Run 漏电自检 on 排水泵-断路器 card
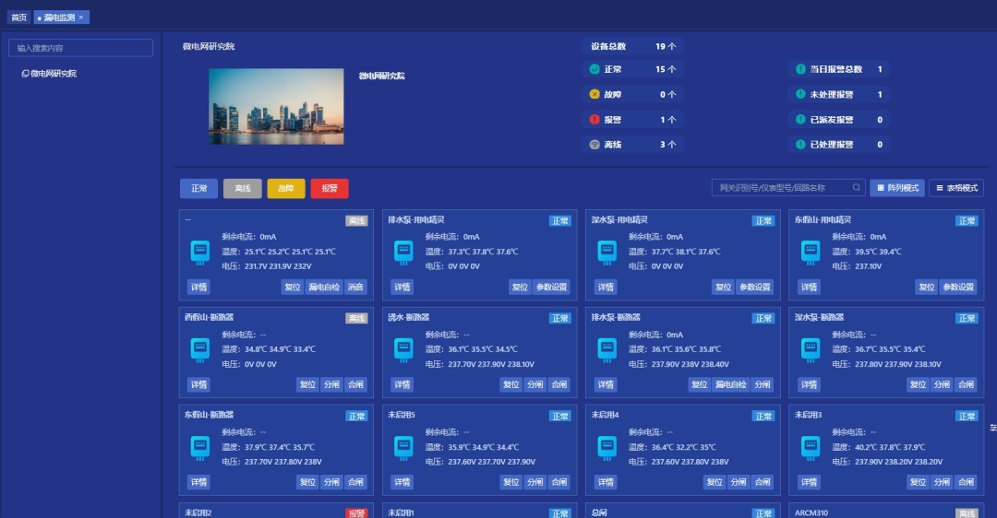Viewport: 997px width, 518px height. point(730,384)
